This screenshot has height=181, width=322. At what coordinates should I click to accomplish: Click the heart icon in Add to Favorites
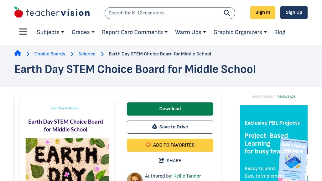tap(148, 145)
